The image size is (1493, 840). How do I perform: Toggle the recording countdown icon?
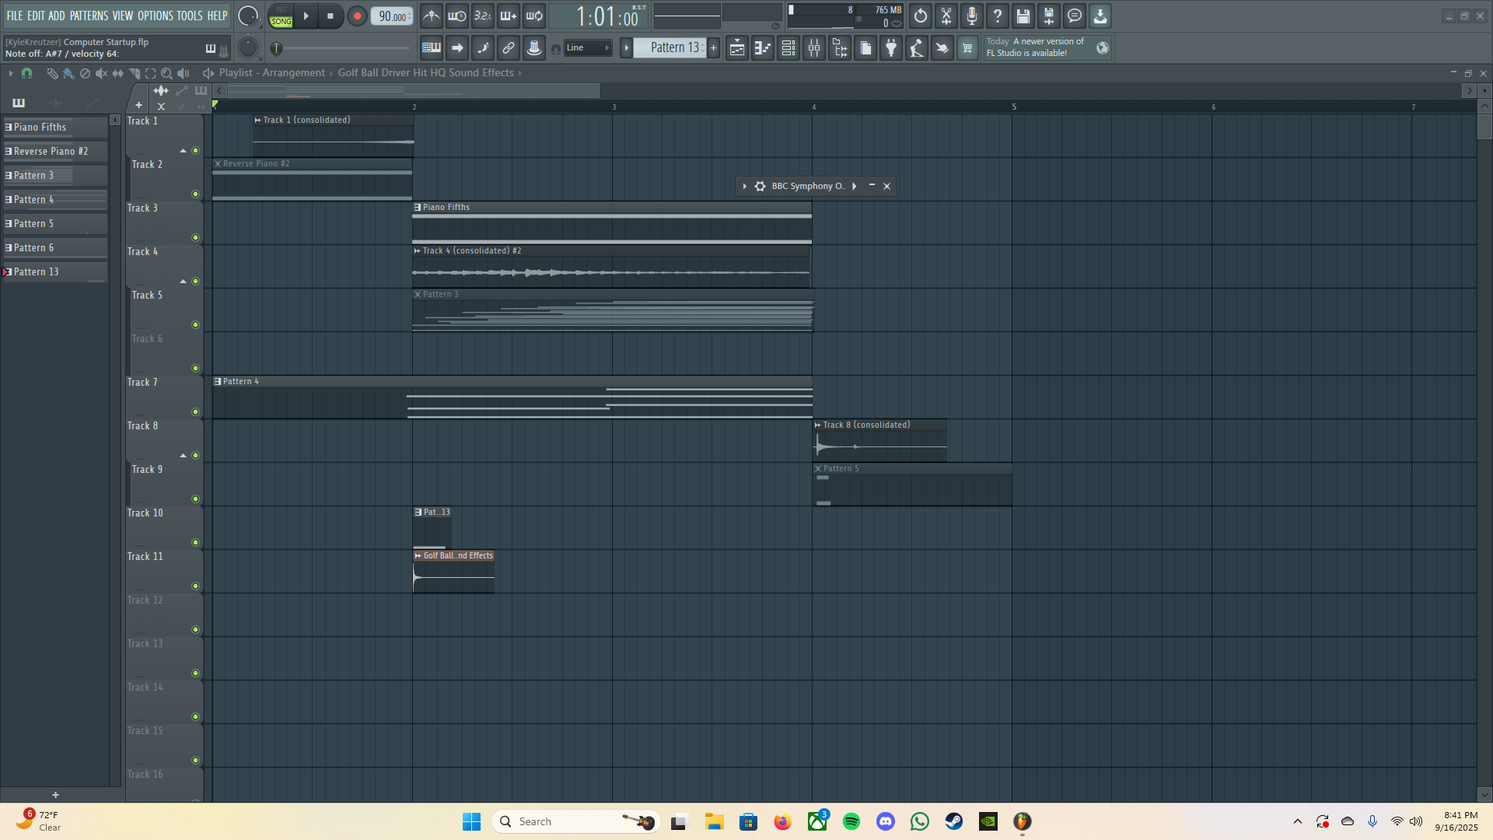coord(483,16)
